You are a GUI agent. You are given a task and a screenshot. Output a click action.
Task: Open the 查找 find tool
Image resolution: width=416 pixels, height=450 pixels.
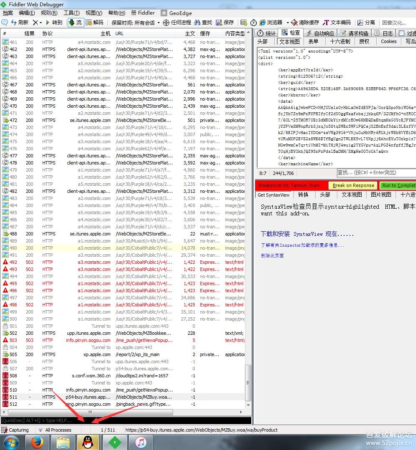[x=203, y=23]
